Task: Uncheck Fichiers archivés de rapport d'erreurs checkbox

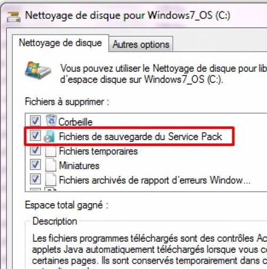Action: click(35, 179)
